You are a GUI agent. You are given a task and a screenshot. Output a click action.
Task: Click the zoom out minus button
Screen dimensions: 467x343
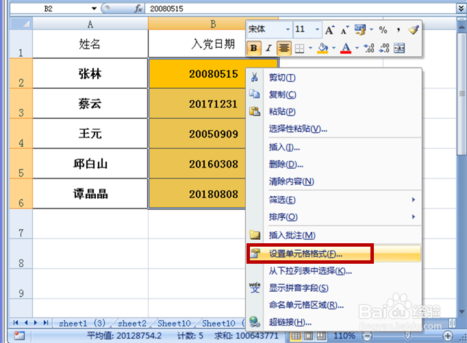point(367,336)
